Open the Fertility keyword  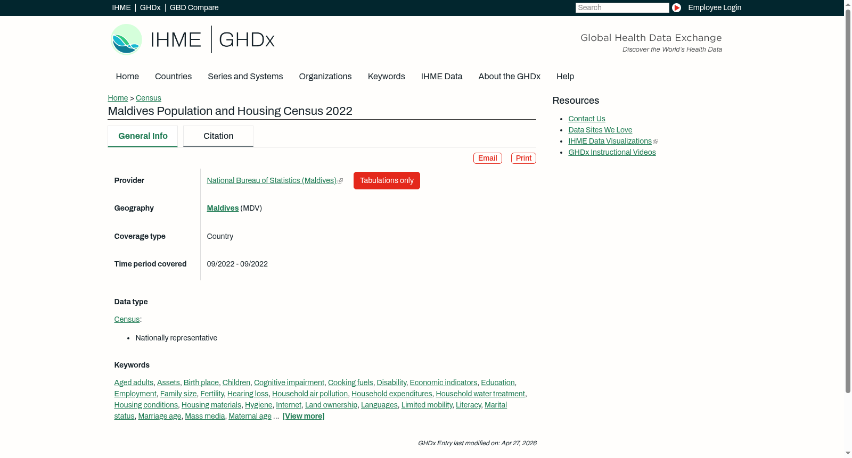[x=212, y=394]
